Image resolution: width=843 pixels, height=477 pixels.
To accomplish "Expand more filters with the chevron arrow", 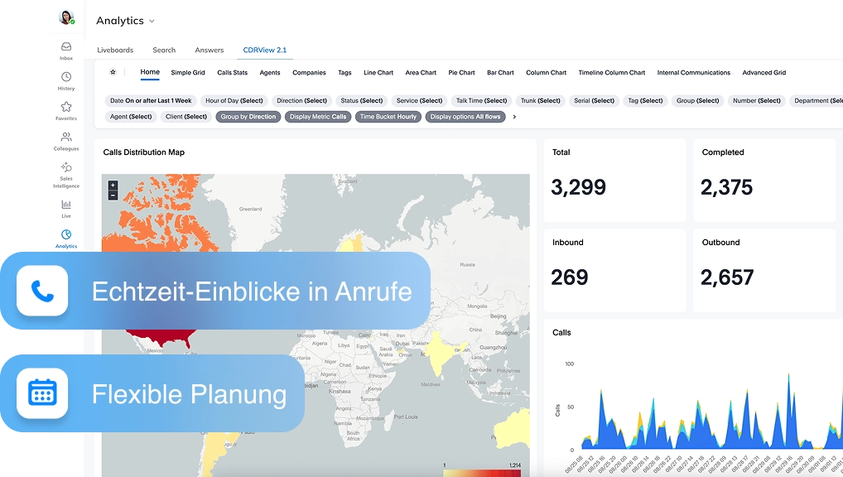I will pos(515,117).
